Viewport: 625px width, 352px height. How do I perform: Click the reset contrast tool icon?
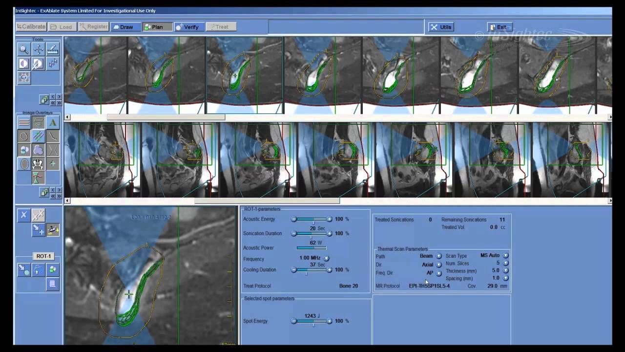(x=38, y=64)
